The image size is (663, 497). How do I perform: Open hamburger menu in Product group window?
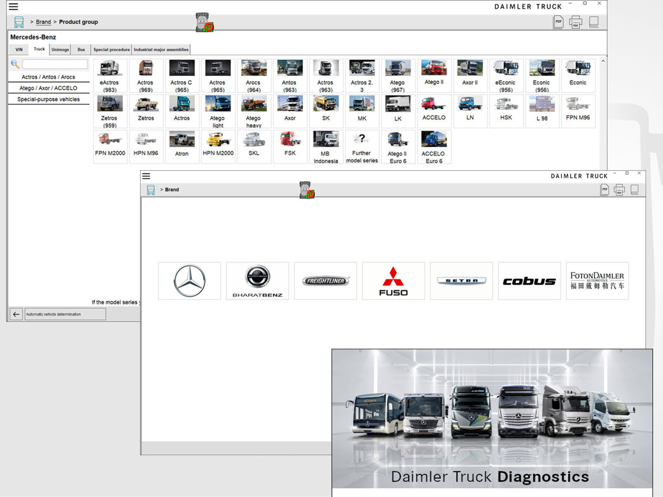[13, 7]
